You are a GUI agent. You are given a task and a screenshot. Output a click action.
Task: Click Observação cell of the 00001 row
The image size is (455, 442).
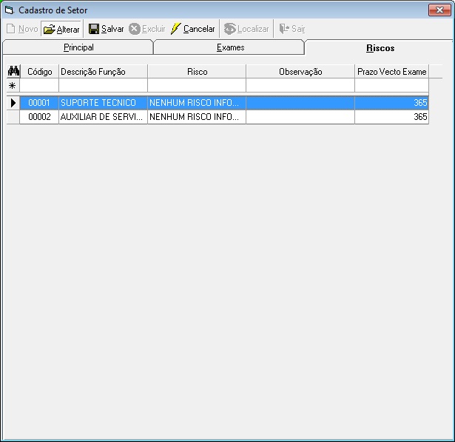[x=300, y=103]
